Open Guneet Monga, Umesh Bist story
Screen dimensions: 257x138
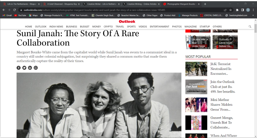coord(222,122)
